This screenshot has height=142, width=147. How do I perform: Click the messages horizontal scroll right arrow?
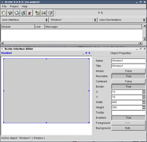point(140,43)
